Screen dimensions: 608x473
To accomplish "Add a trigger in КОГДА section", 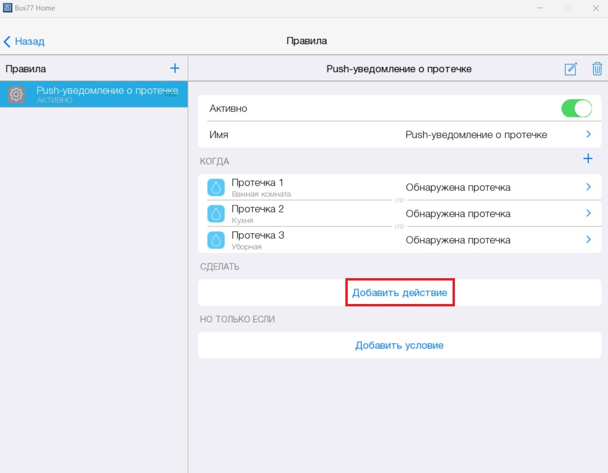I will [x=588, y=159].
